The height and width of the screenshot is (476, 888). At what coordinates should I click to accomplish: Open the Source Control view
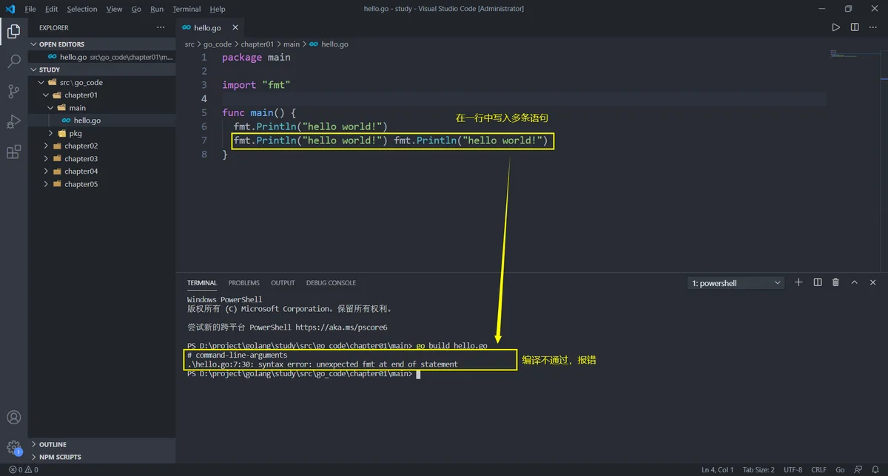(x=13, y=92)
